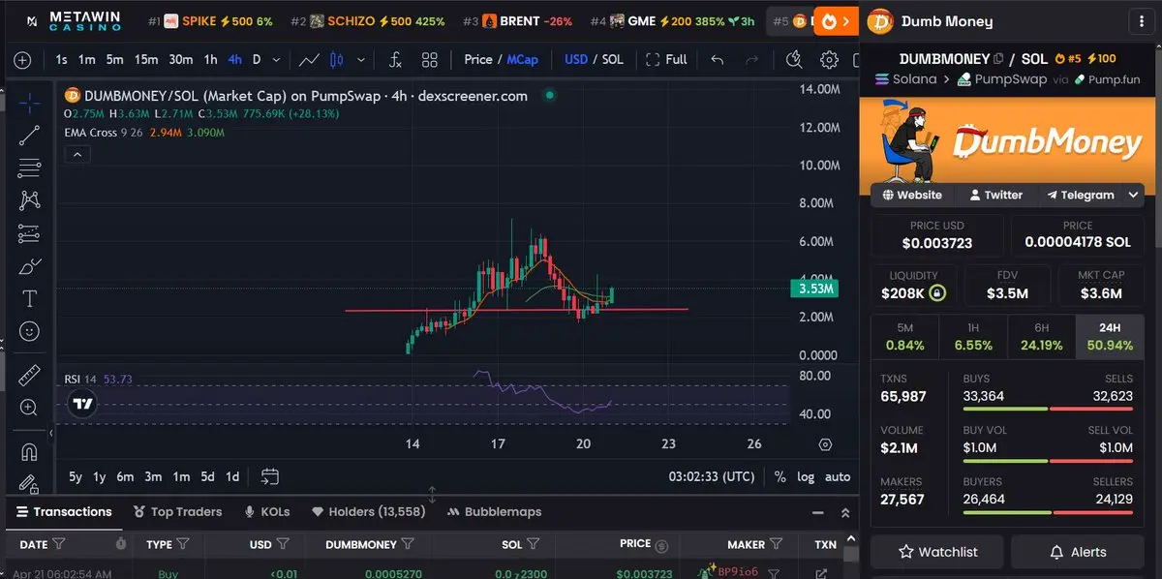
Task: Open the Bubblemaps tab
Action: (x=494, y=512)
